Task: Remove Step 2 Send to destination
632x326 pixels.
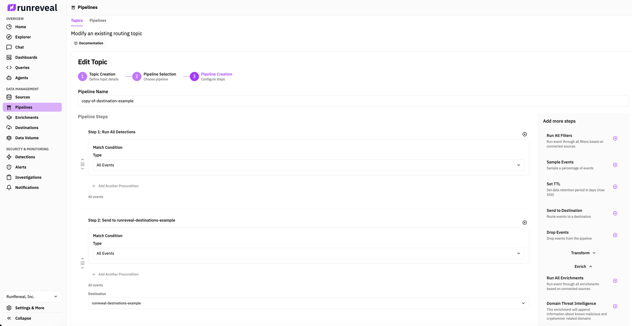Action: pyautogui.click(x=525, y=223)
